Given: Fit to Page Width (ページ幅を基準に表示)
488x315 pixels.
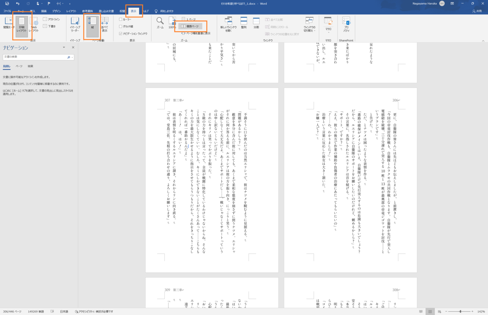Looking at the screenshot, I should (196, 33).
